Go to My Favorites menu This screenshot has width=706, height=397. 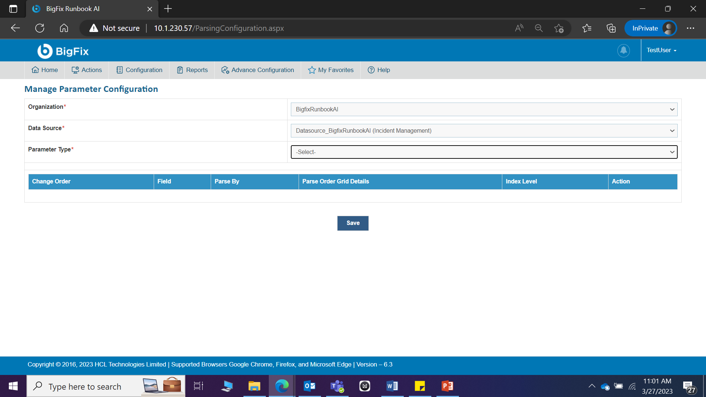click(x=331, y=70)
